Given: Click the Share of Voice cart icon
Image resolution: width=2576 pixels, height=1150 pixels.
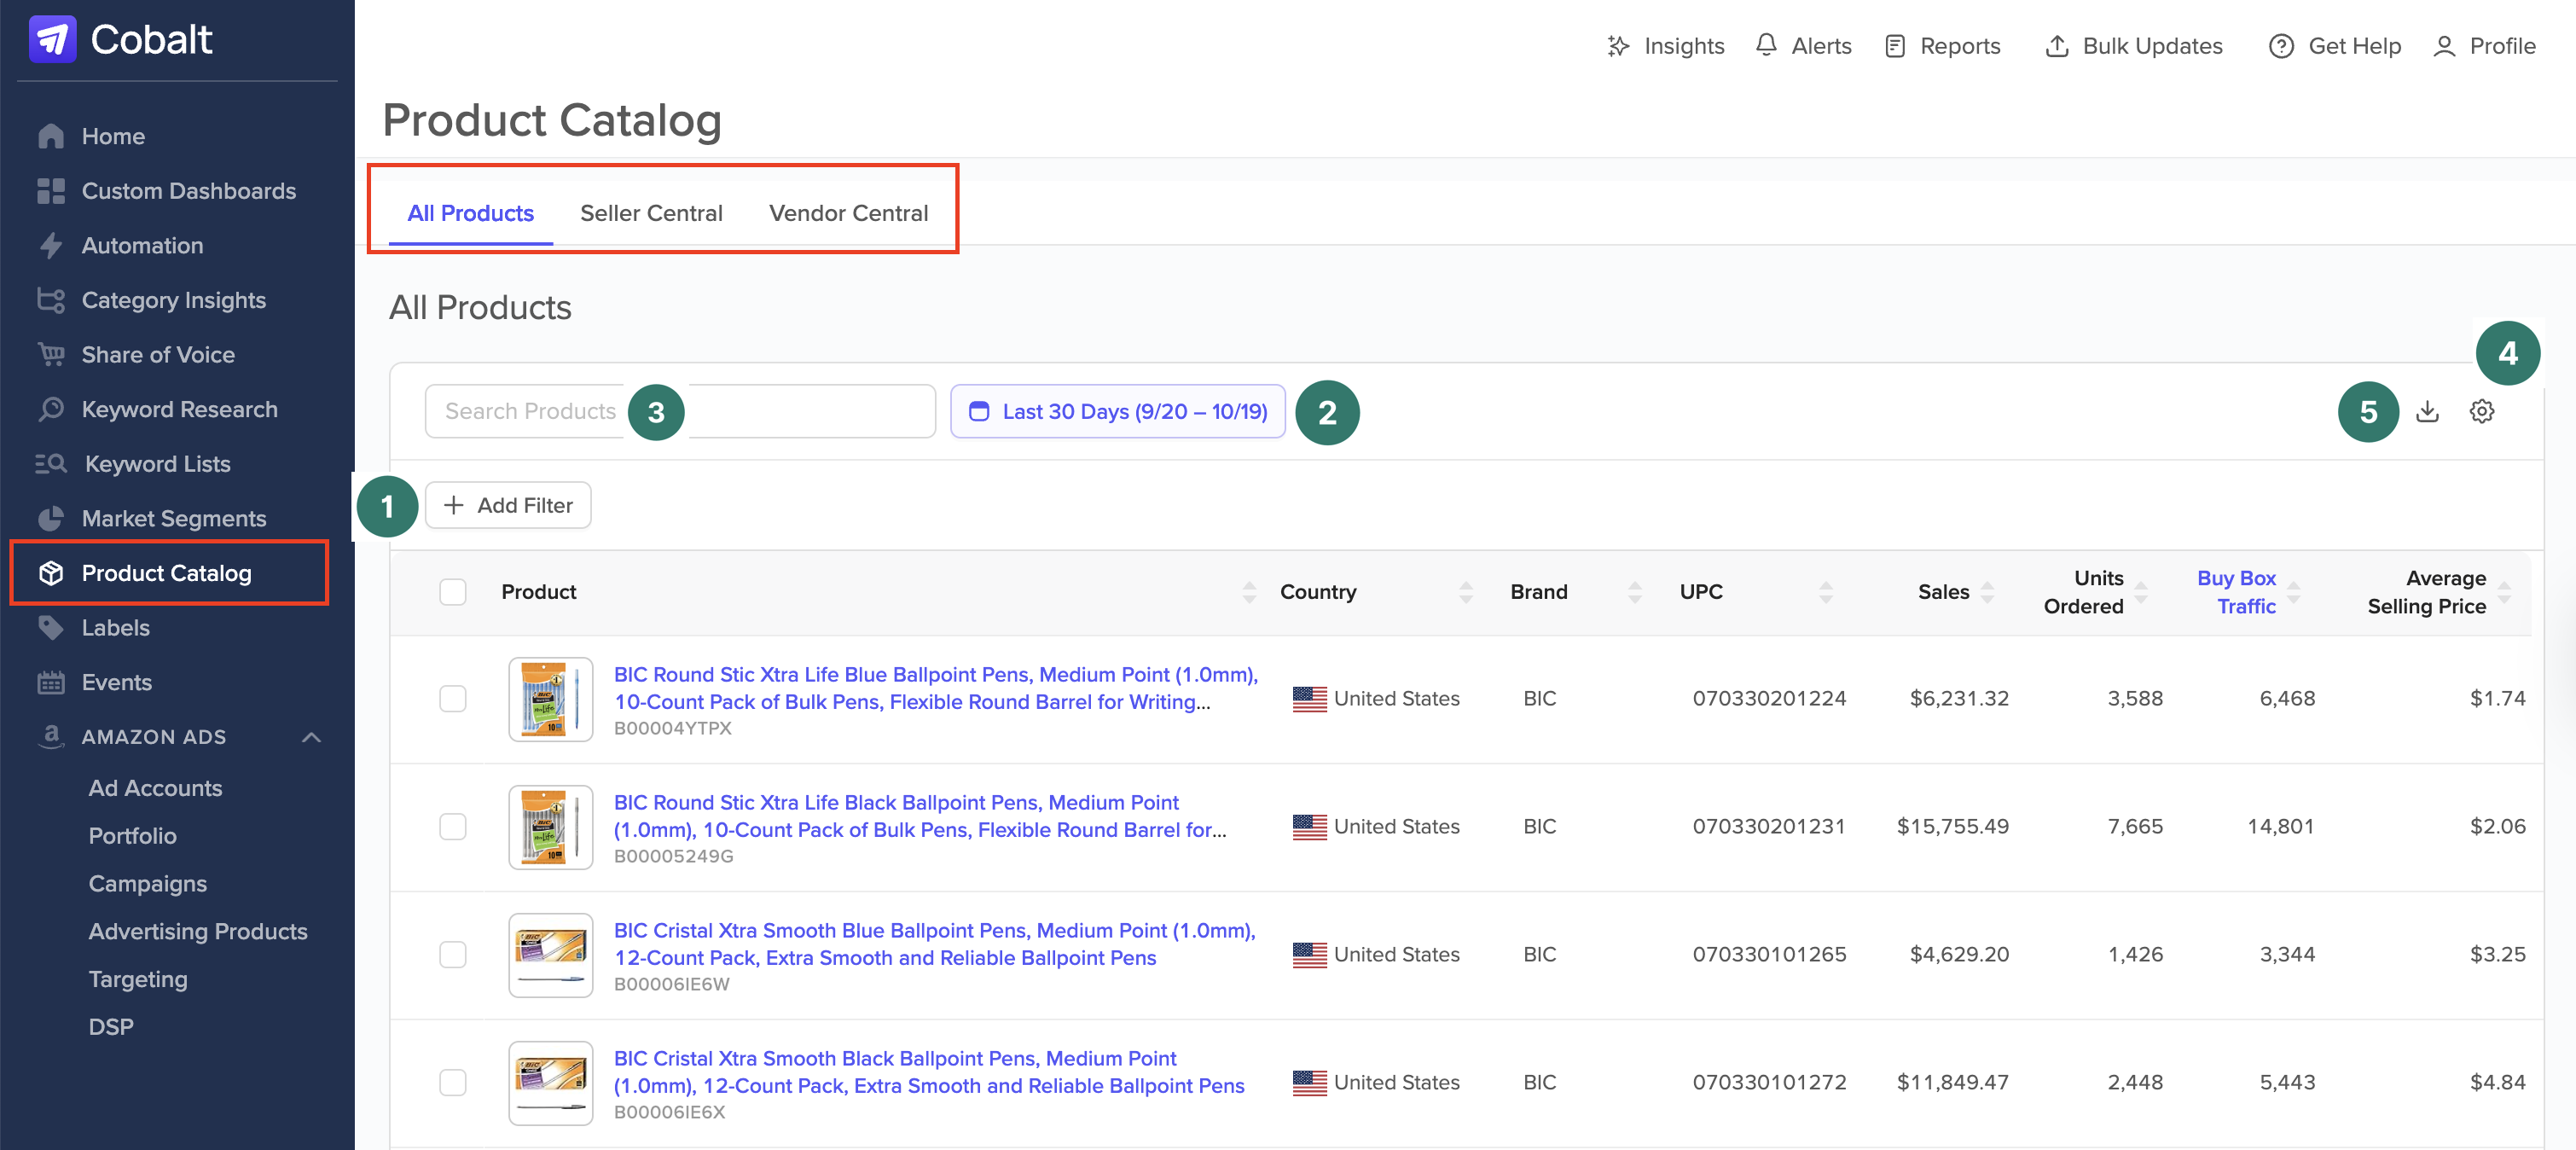Looking at the screenshot, I should (51, 355).
